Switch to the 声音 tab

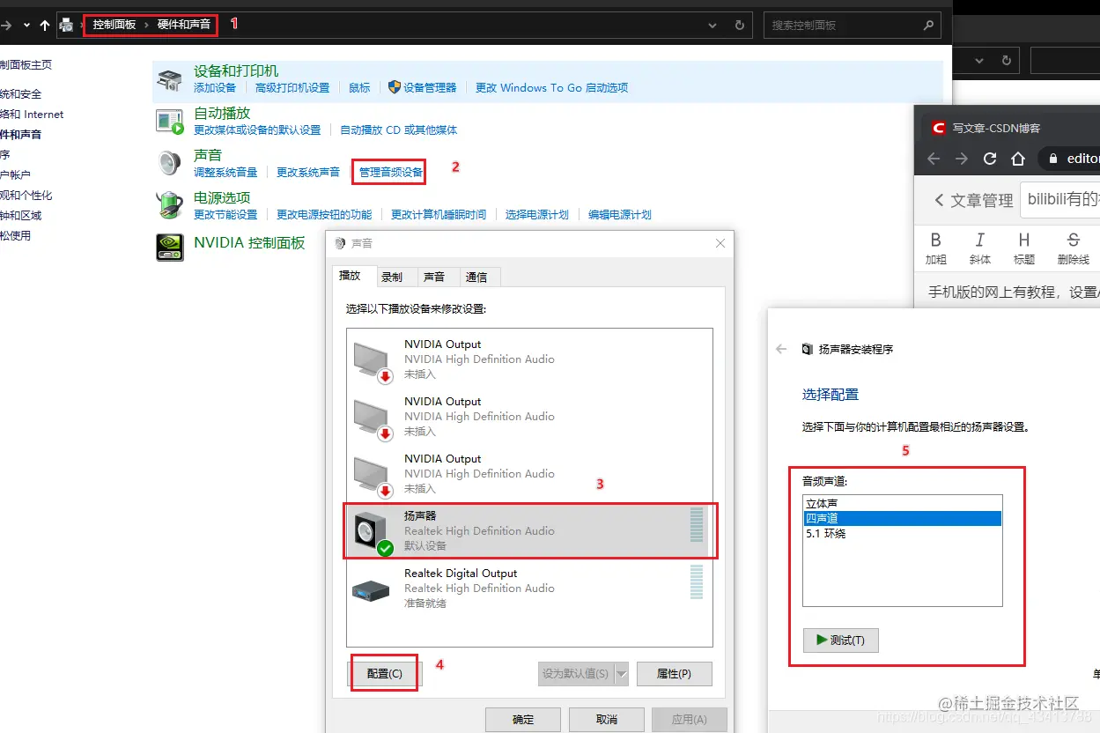434,277
